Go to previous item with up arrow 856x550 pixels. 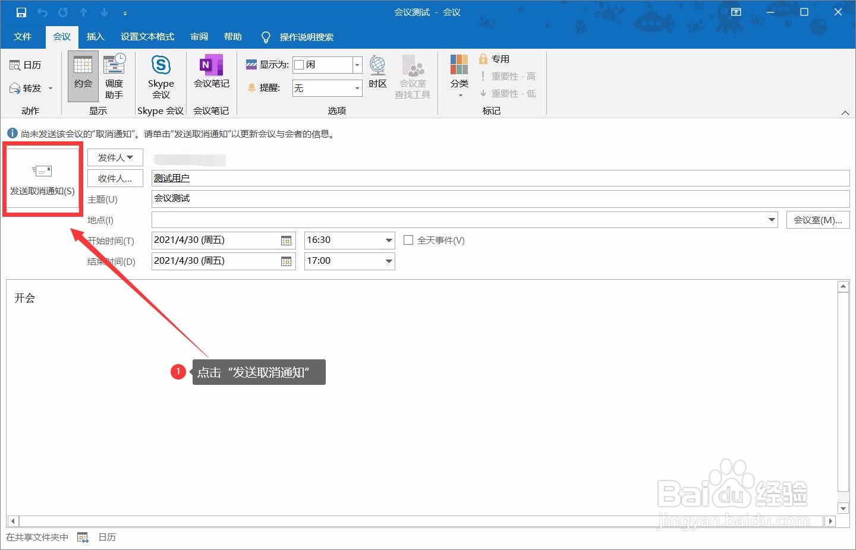click(x=84, y=12)
